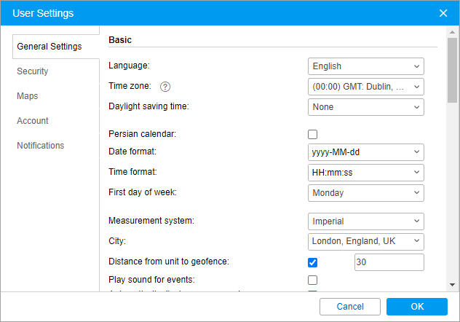
Task: Select First day of week dropdown
Action: 365,193
